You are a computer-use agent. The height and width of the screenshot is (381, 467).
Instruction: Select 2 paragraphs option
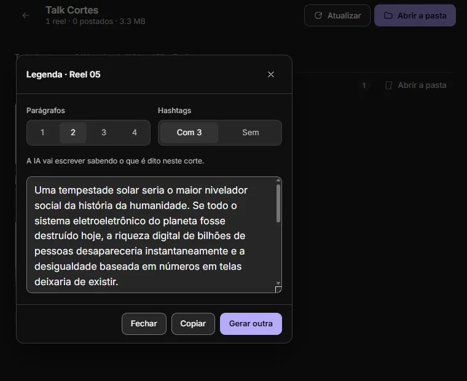point(73,133)
